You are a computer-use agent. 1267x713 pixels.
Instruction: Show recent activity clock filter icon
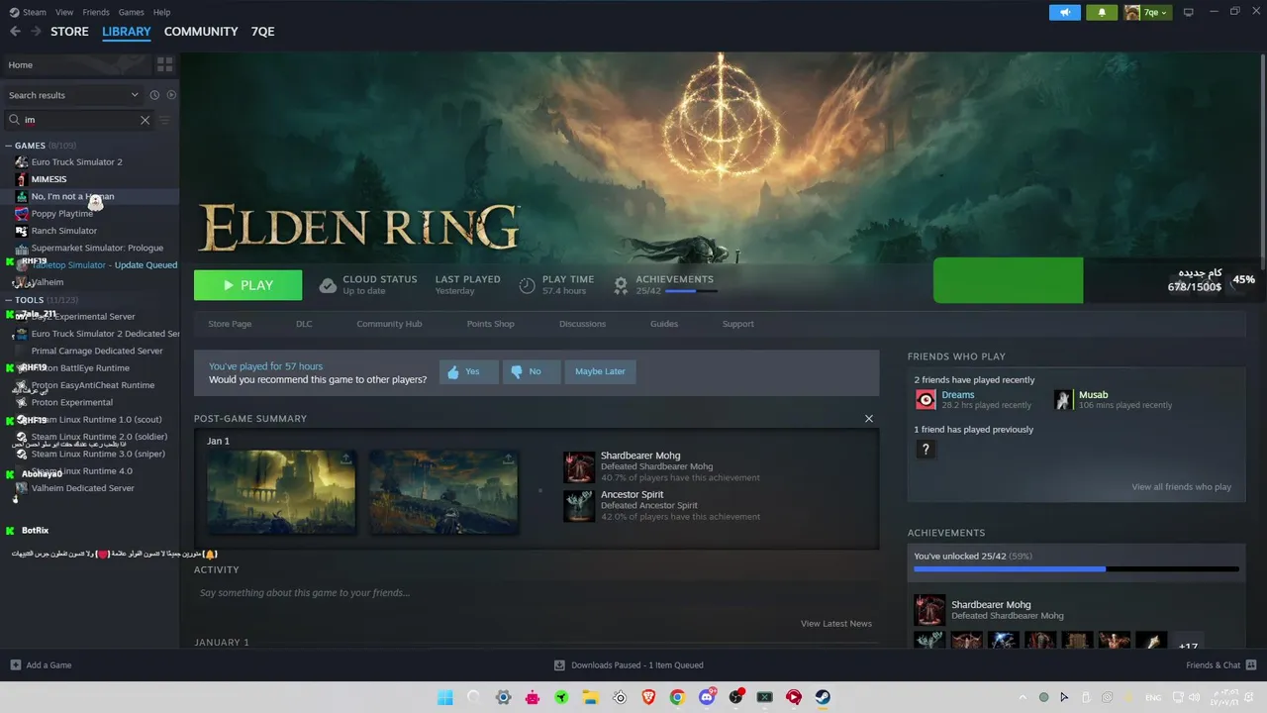point(154,95)
